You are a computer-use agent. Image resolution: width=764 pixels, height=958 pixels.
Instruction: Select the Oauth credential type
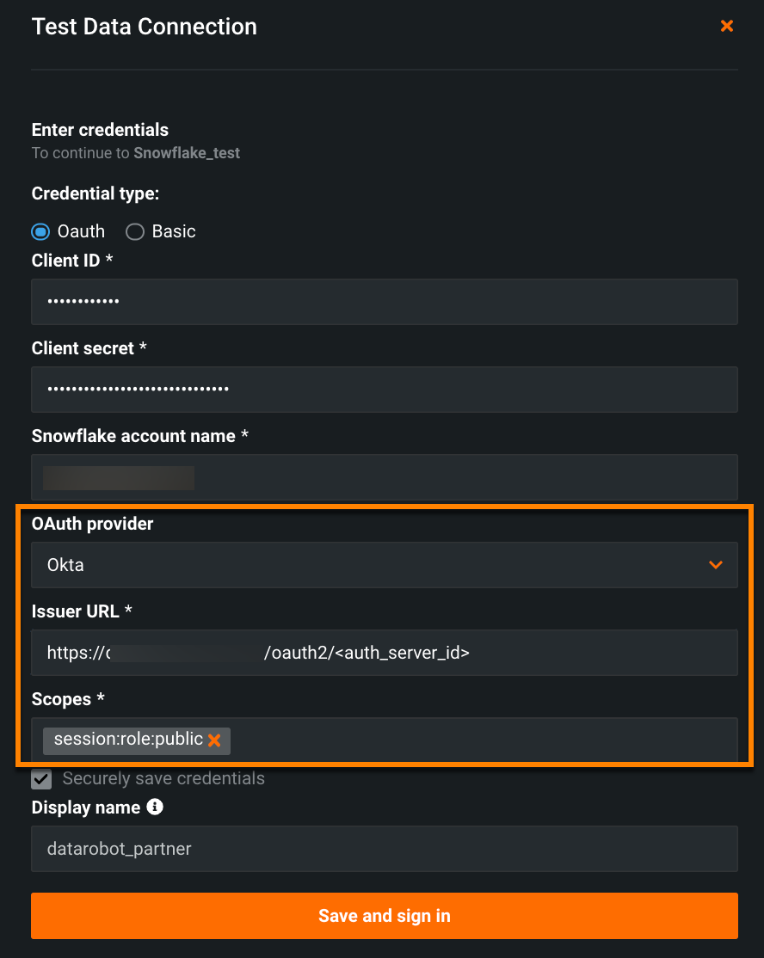pos(40,231)
